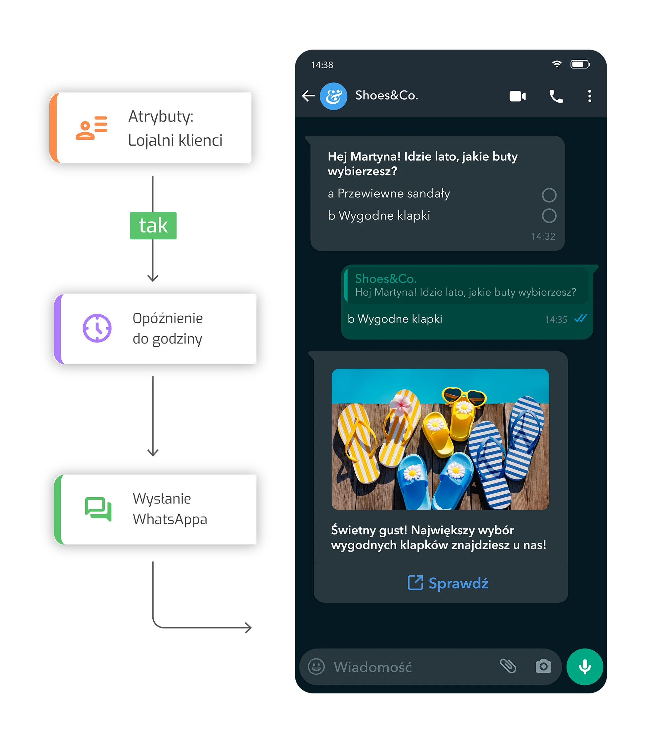This screenshot has width=661, height=743.
Task: Select the 'Wysłanie WhatsAppa' workflow block
Action: pyautogui.click(x=156, y=509)
